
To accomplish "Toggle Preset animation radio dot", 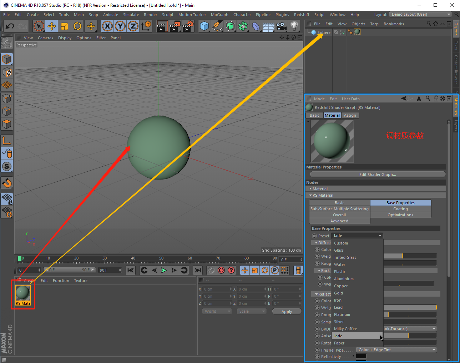I will [x=314, y=236].
